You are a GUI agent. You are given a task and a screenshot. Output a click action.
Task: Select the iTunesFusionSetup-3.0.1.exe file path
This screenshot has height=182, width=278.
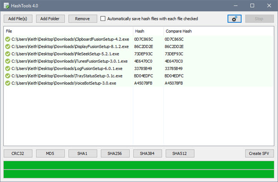click(69, 61)
